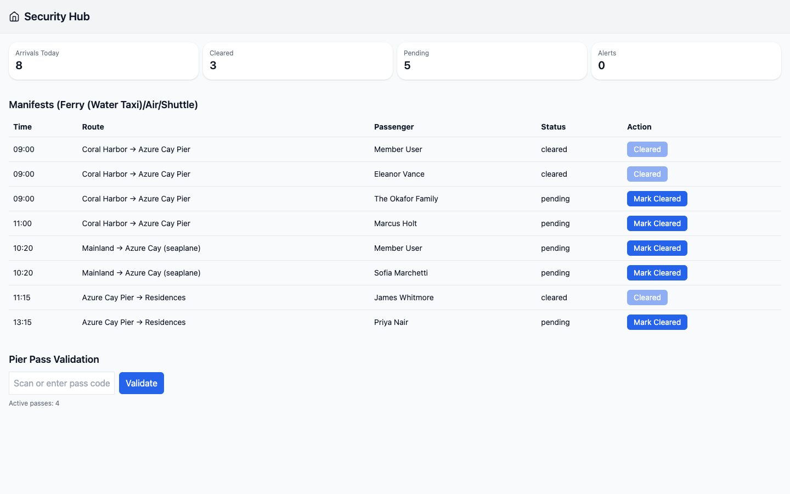Click Residences route in James Whitmore row
This screenshot has width=790, height=494.
coord(134,297)
